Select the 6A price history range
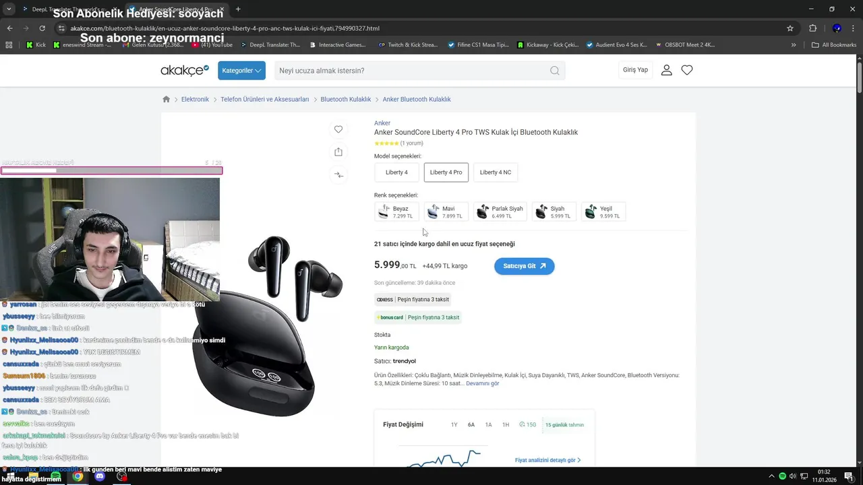 pos(471,425)
